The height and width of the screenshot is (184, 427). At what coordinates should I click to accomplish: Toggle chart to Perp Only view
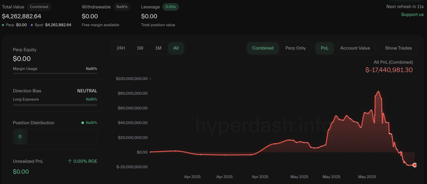click(295, 48)
